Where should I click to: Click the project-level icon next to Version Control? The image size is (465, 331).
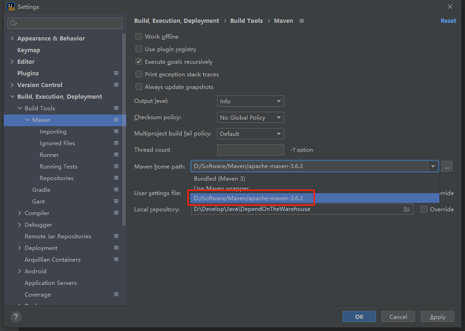tap(116, 85)
